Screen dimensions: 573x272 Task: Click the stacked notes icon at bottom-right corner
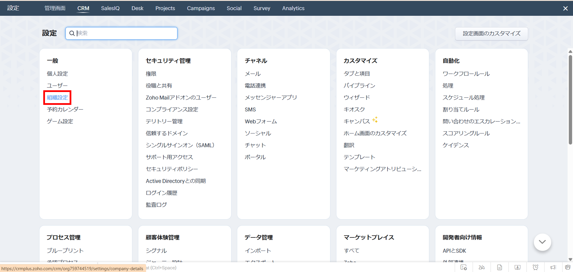pyautogui.click(x=568, y=267)
